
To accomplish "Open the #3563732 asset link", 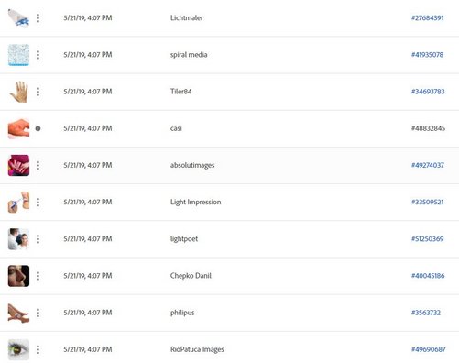I will (x=426, y=313).
